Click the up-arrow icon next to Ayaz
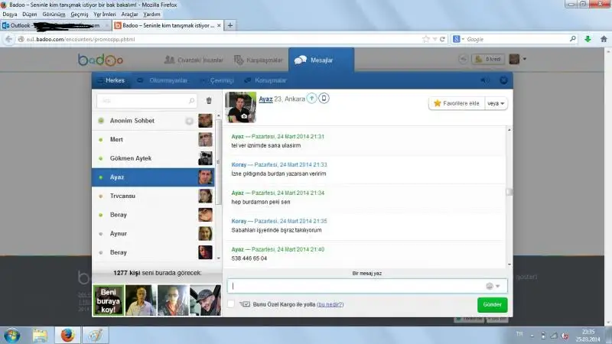Image resolution: width=612 pixels, height=344 pixels. coord(311,99)
